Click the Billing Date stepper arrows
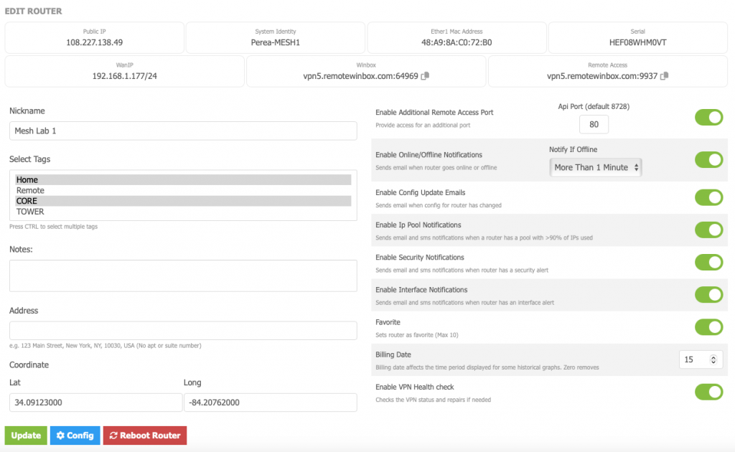The image size is (735, 452). [713, 359]
